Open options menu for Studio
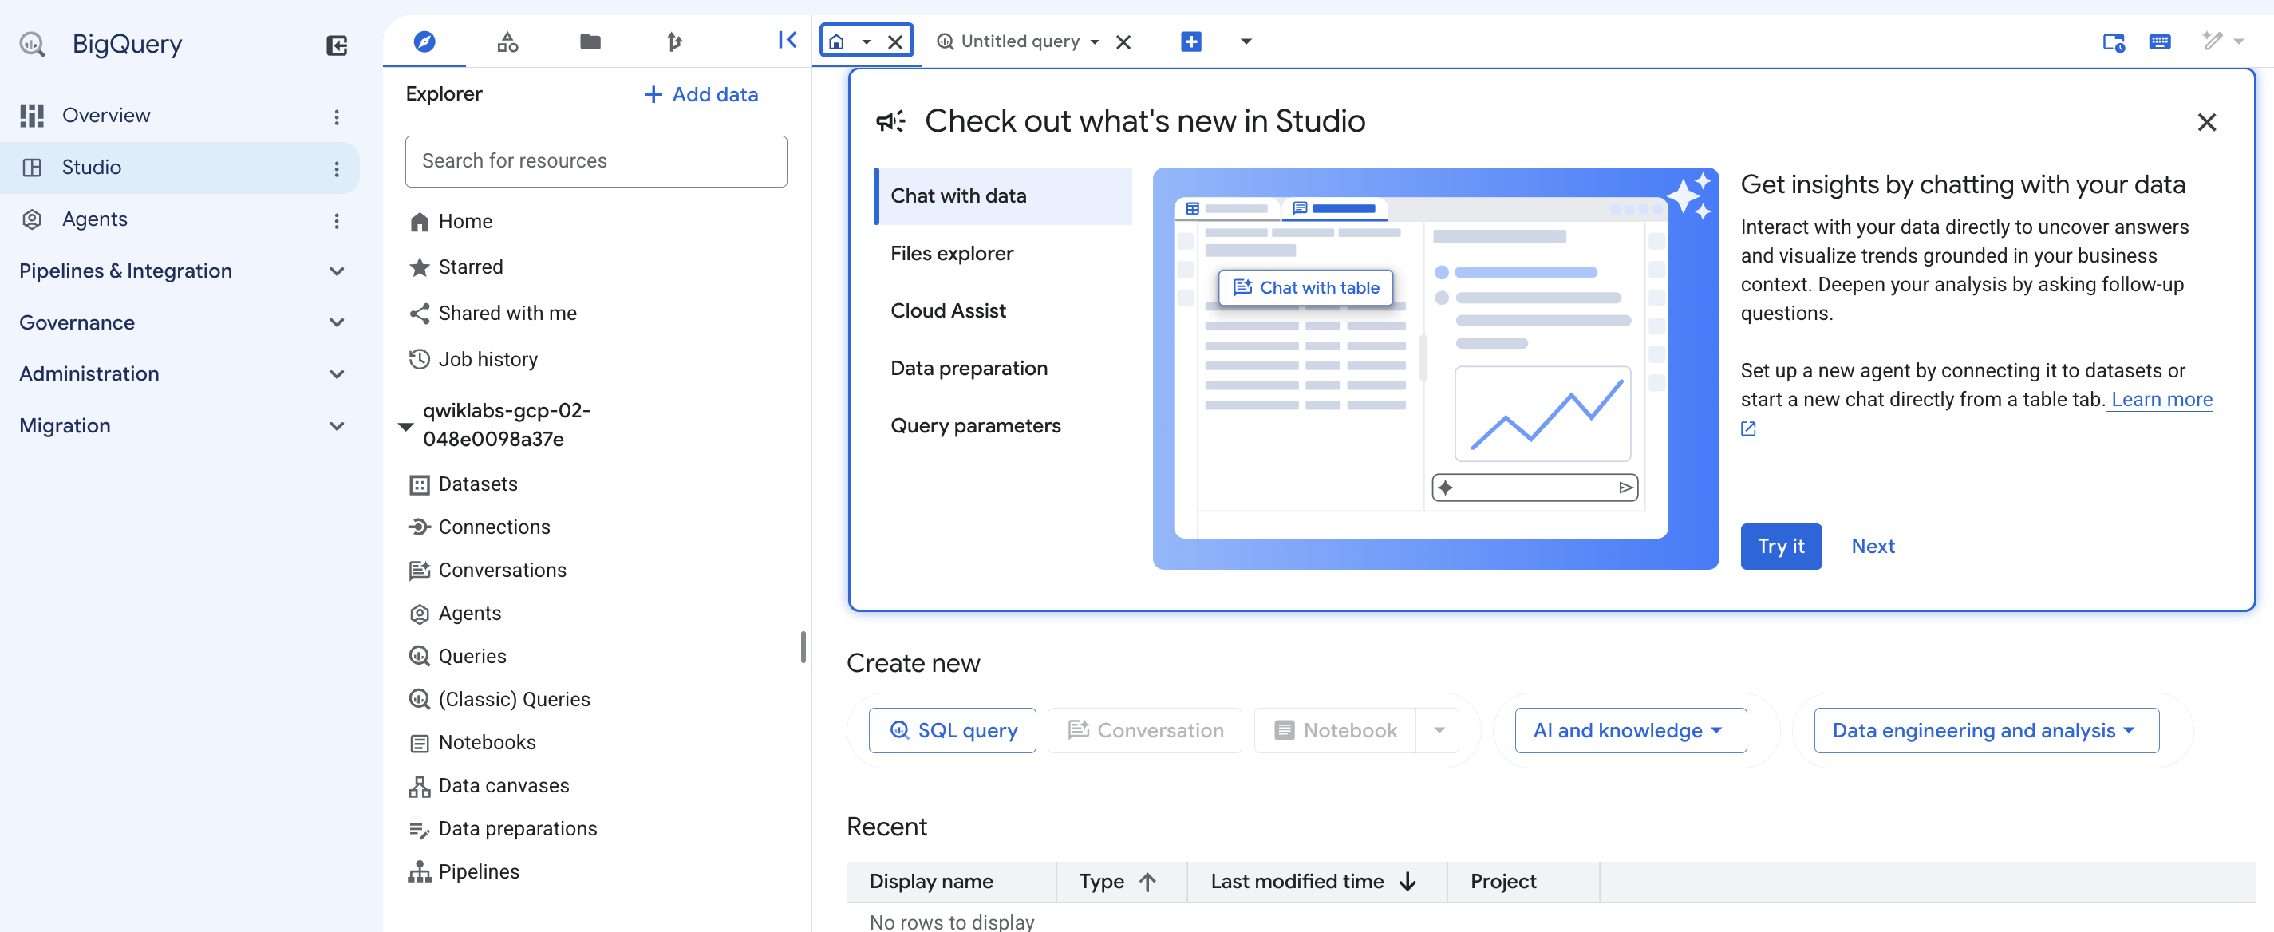2274x932 pixels. click(x=337, y=168)
